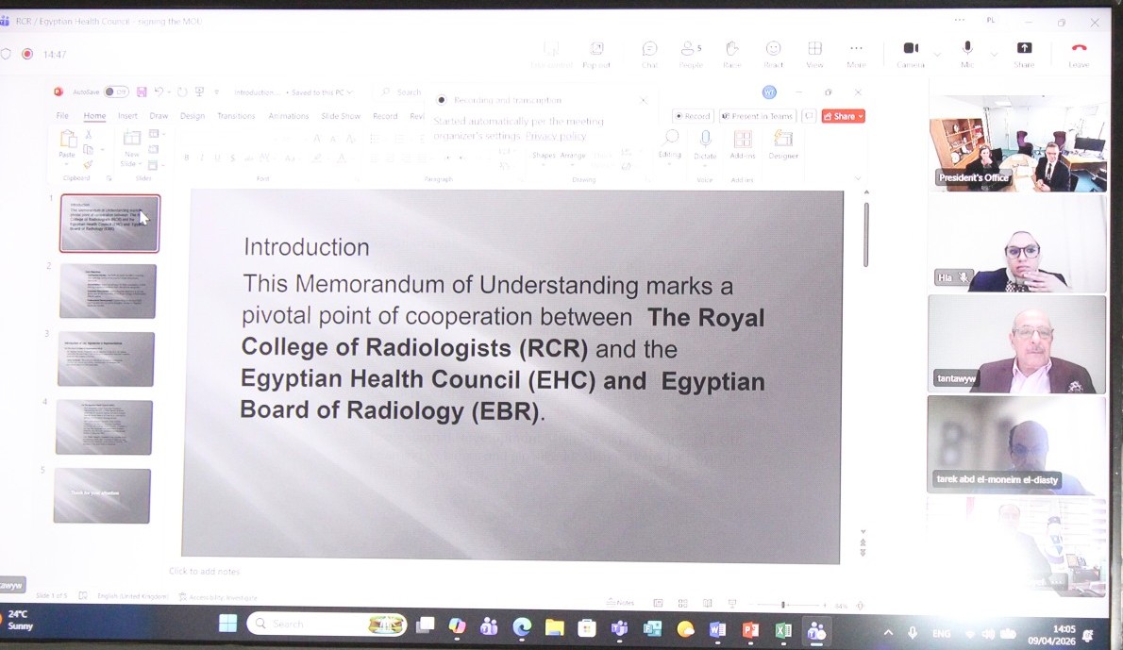Open the Designer pane

pyautogui.click(x=783, y=144)
